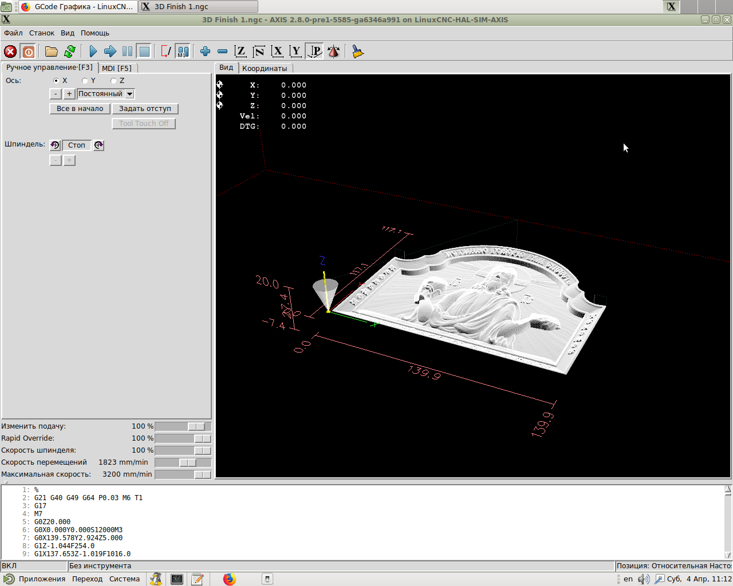
Task: Click keyboard layout 'en' indicator
Action: [628, 579]
